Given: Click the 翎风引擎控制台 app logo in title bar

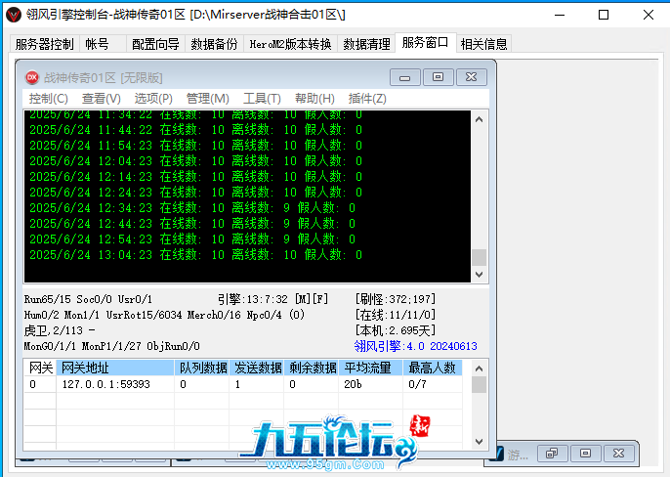Looking at the screenshot, I should pyautogui.click(x=14, y=15).
